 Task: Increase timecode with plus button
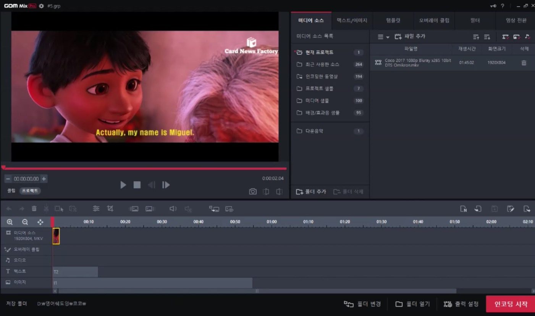click(x=44, y=179)
